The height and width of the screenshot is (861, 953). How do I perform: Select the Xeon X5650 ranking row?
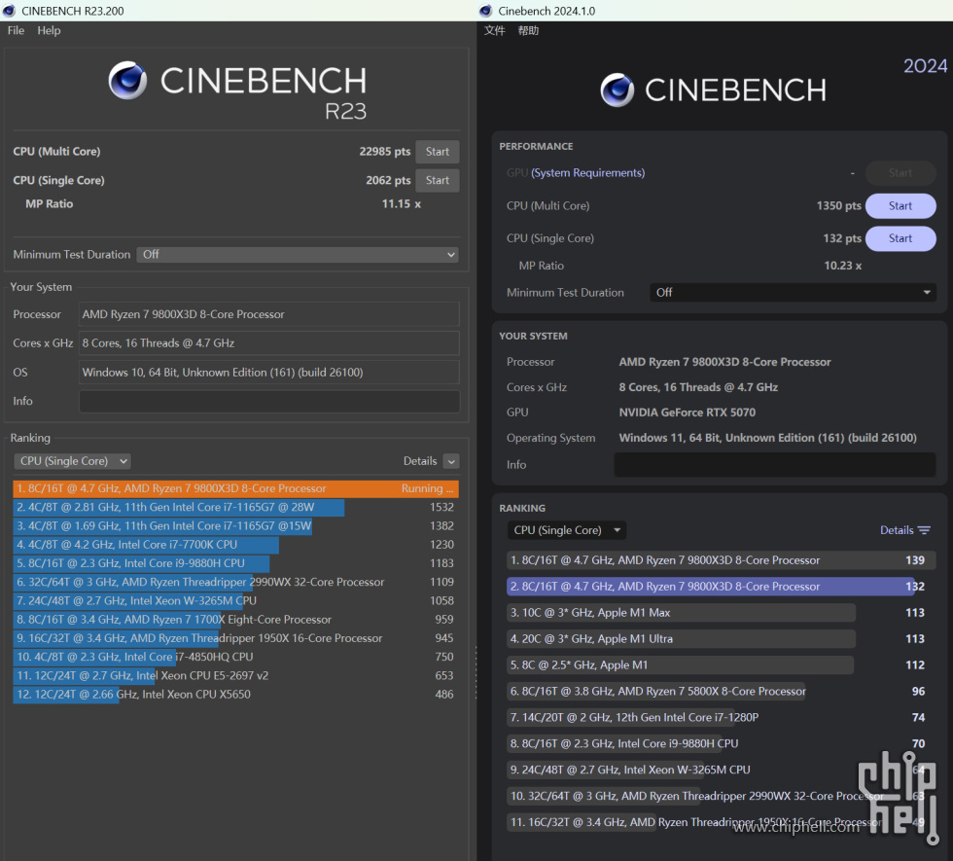pos(235,695)
